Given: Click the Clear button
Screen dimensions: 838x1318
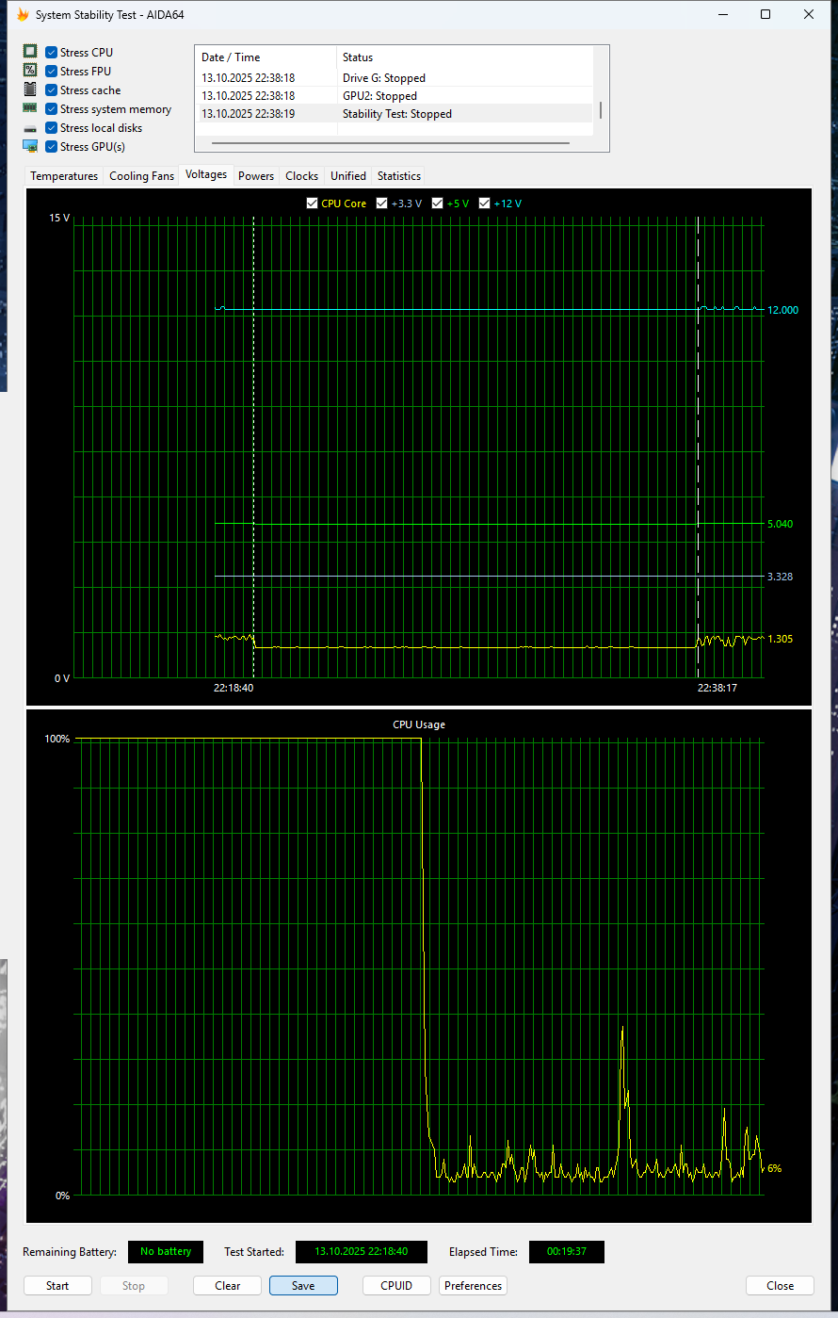Looking at the screenshot, I should (x=227, y=1285).
